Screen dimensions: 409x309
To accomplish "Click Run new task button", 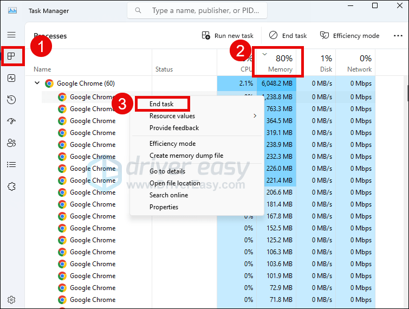I will [x=228, y=36].
